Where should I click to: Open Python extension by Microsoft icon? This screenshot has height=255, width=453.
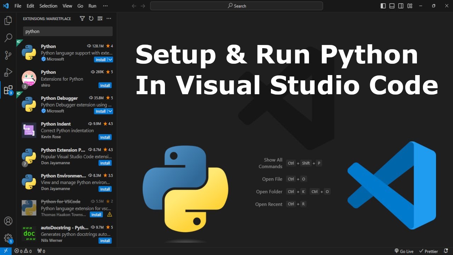coord(29,53)
